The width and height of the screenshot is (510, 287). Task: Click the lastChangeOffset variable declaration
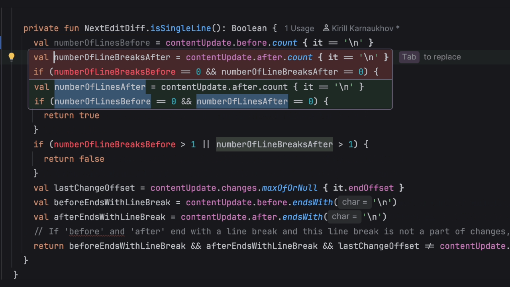point(94,188)
